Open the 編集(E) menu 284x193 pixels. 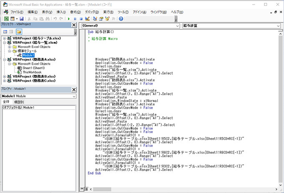point(33,12)
